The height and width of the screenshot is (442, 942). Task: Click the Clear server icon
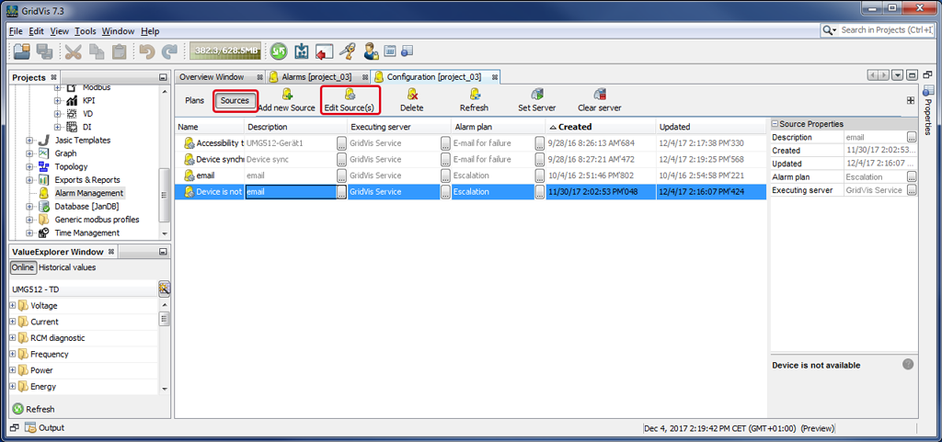[x=600, y=94]
